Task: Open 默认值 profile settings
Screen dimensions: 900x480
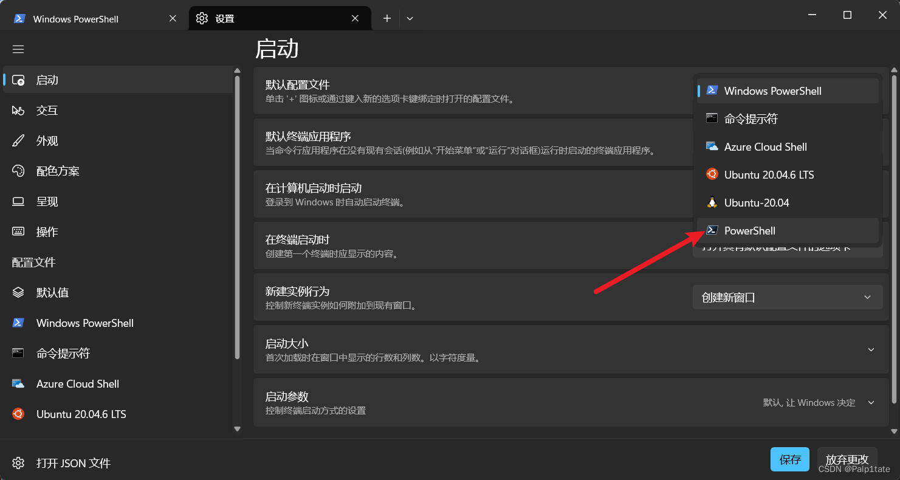Action: point(118,292)
